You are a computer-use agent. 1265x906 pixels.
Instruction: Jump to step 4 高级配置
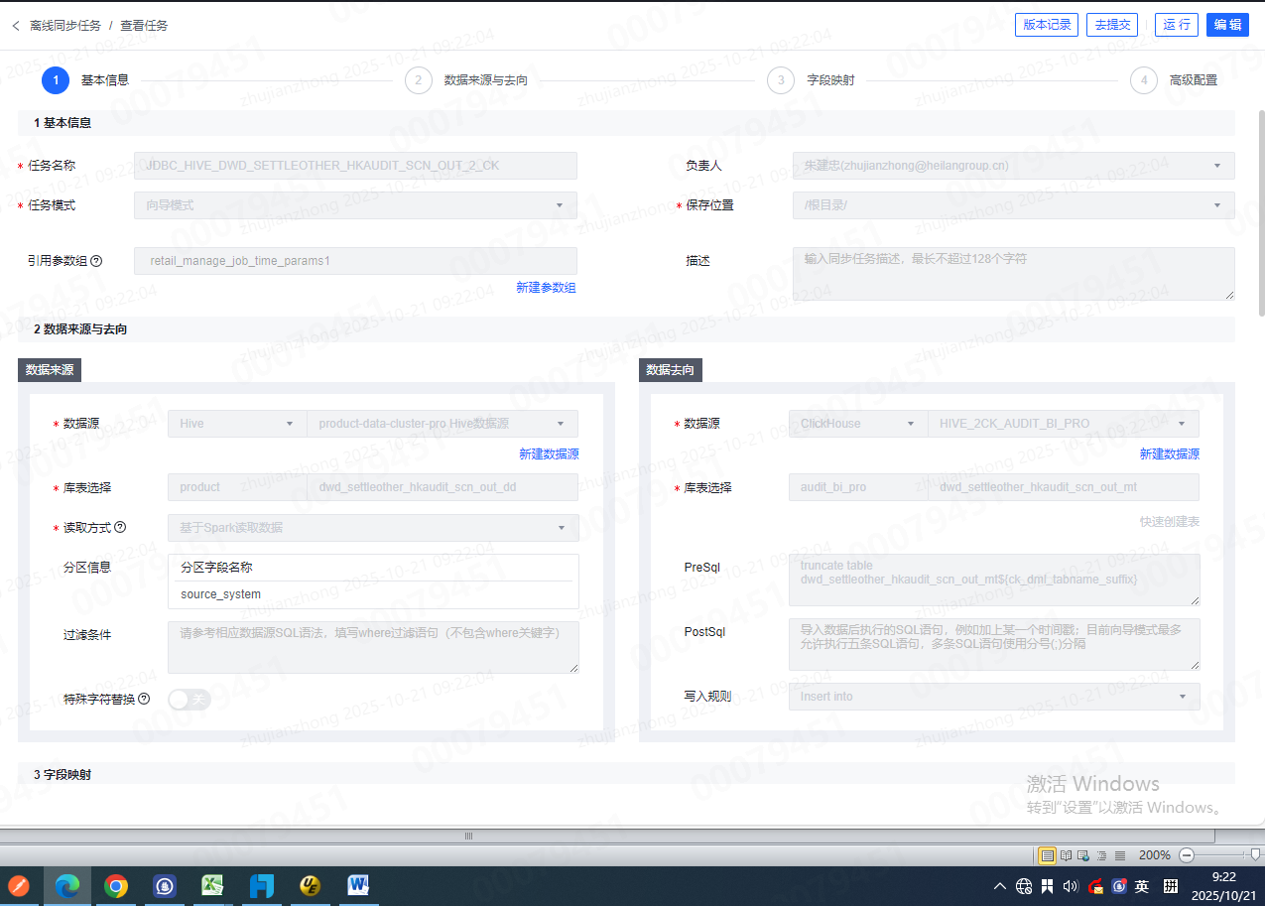pos(1144,80)
